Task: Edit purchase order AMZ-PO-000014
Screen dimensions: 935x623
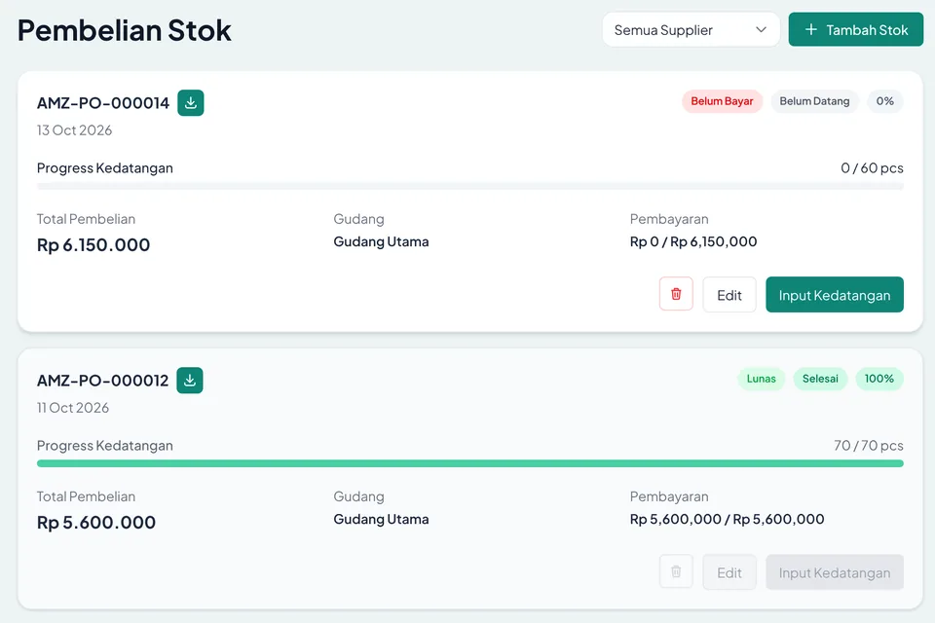Action: point(729,295)
